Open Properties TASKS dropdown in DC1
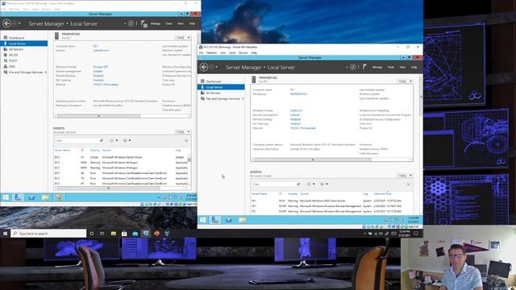 click(183, 38)
